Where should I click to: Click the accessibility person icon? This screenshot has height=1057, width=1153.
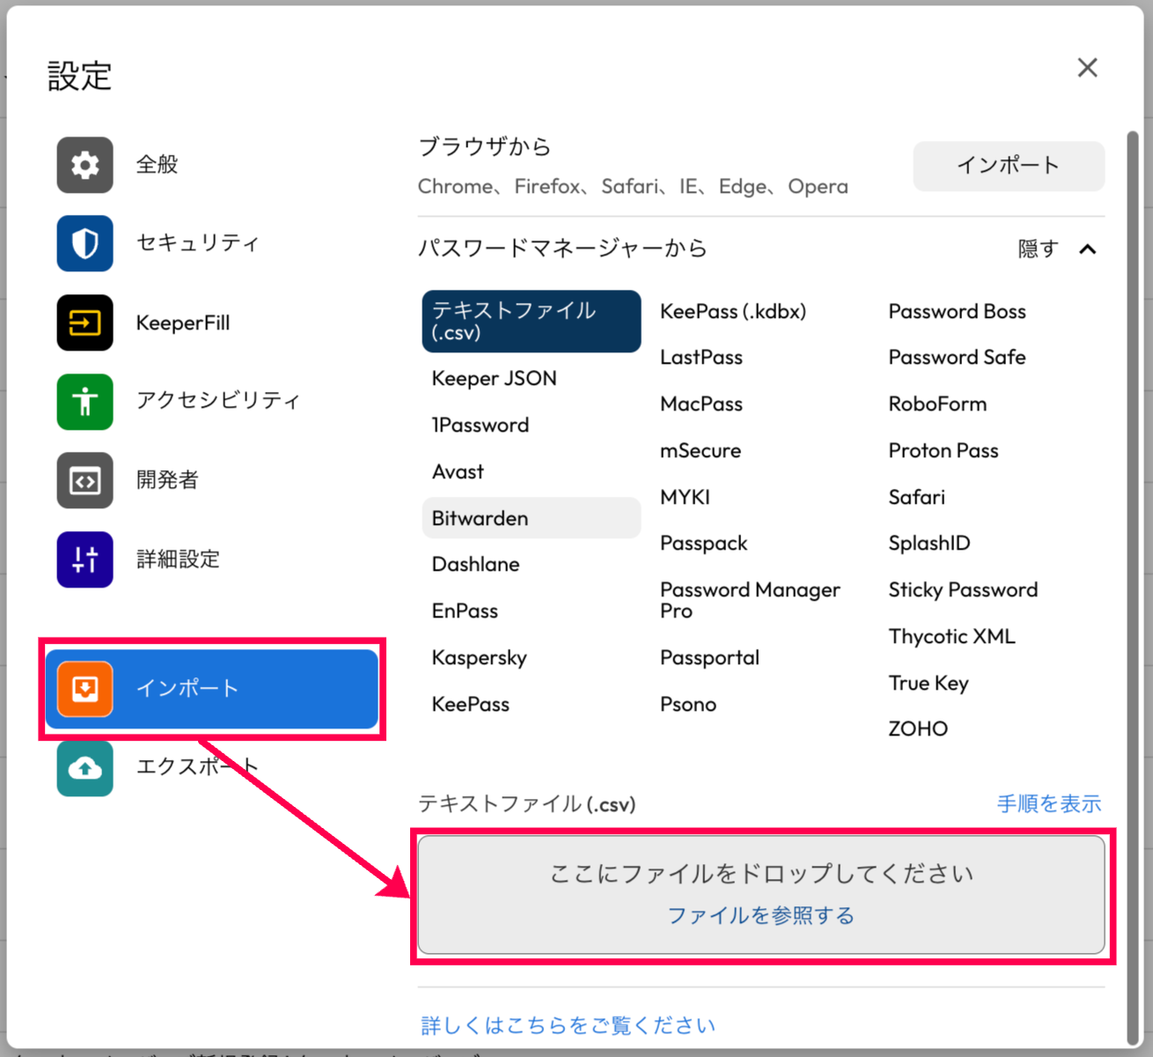[85, 402]
